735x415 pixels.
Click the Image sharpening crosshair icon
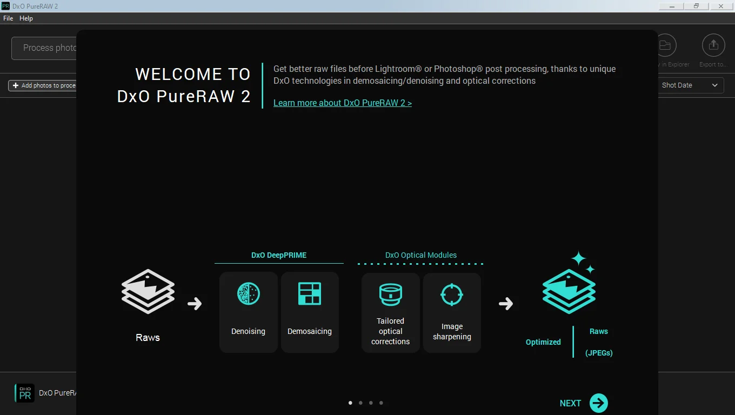[452, 294]
